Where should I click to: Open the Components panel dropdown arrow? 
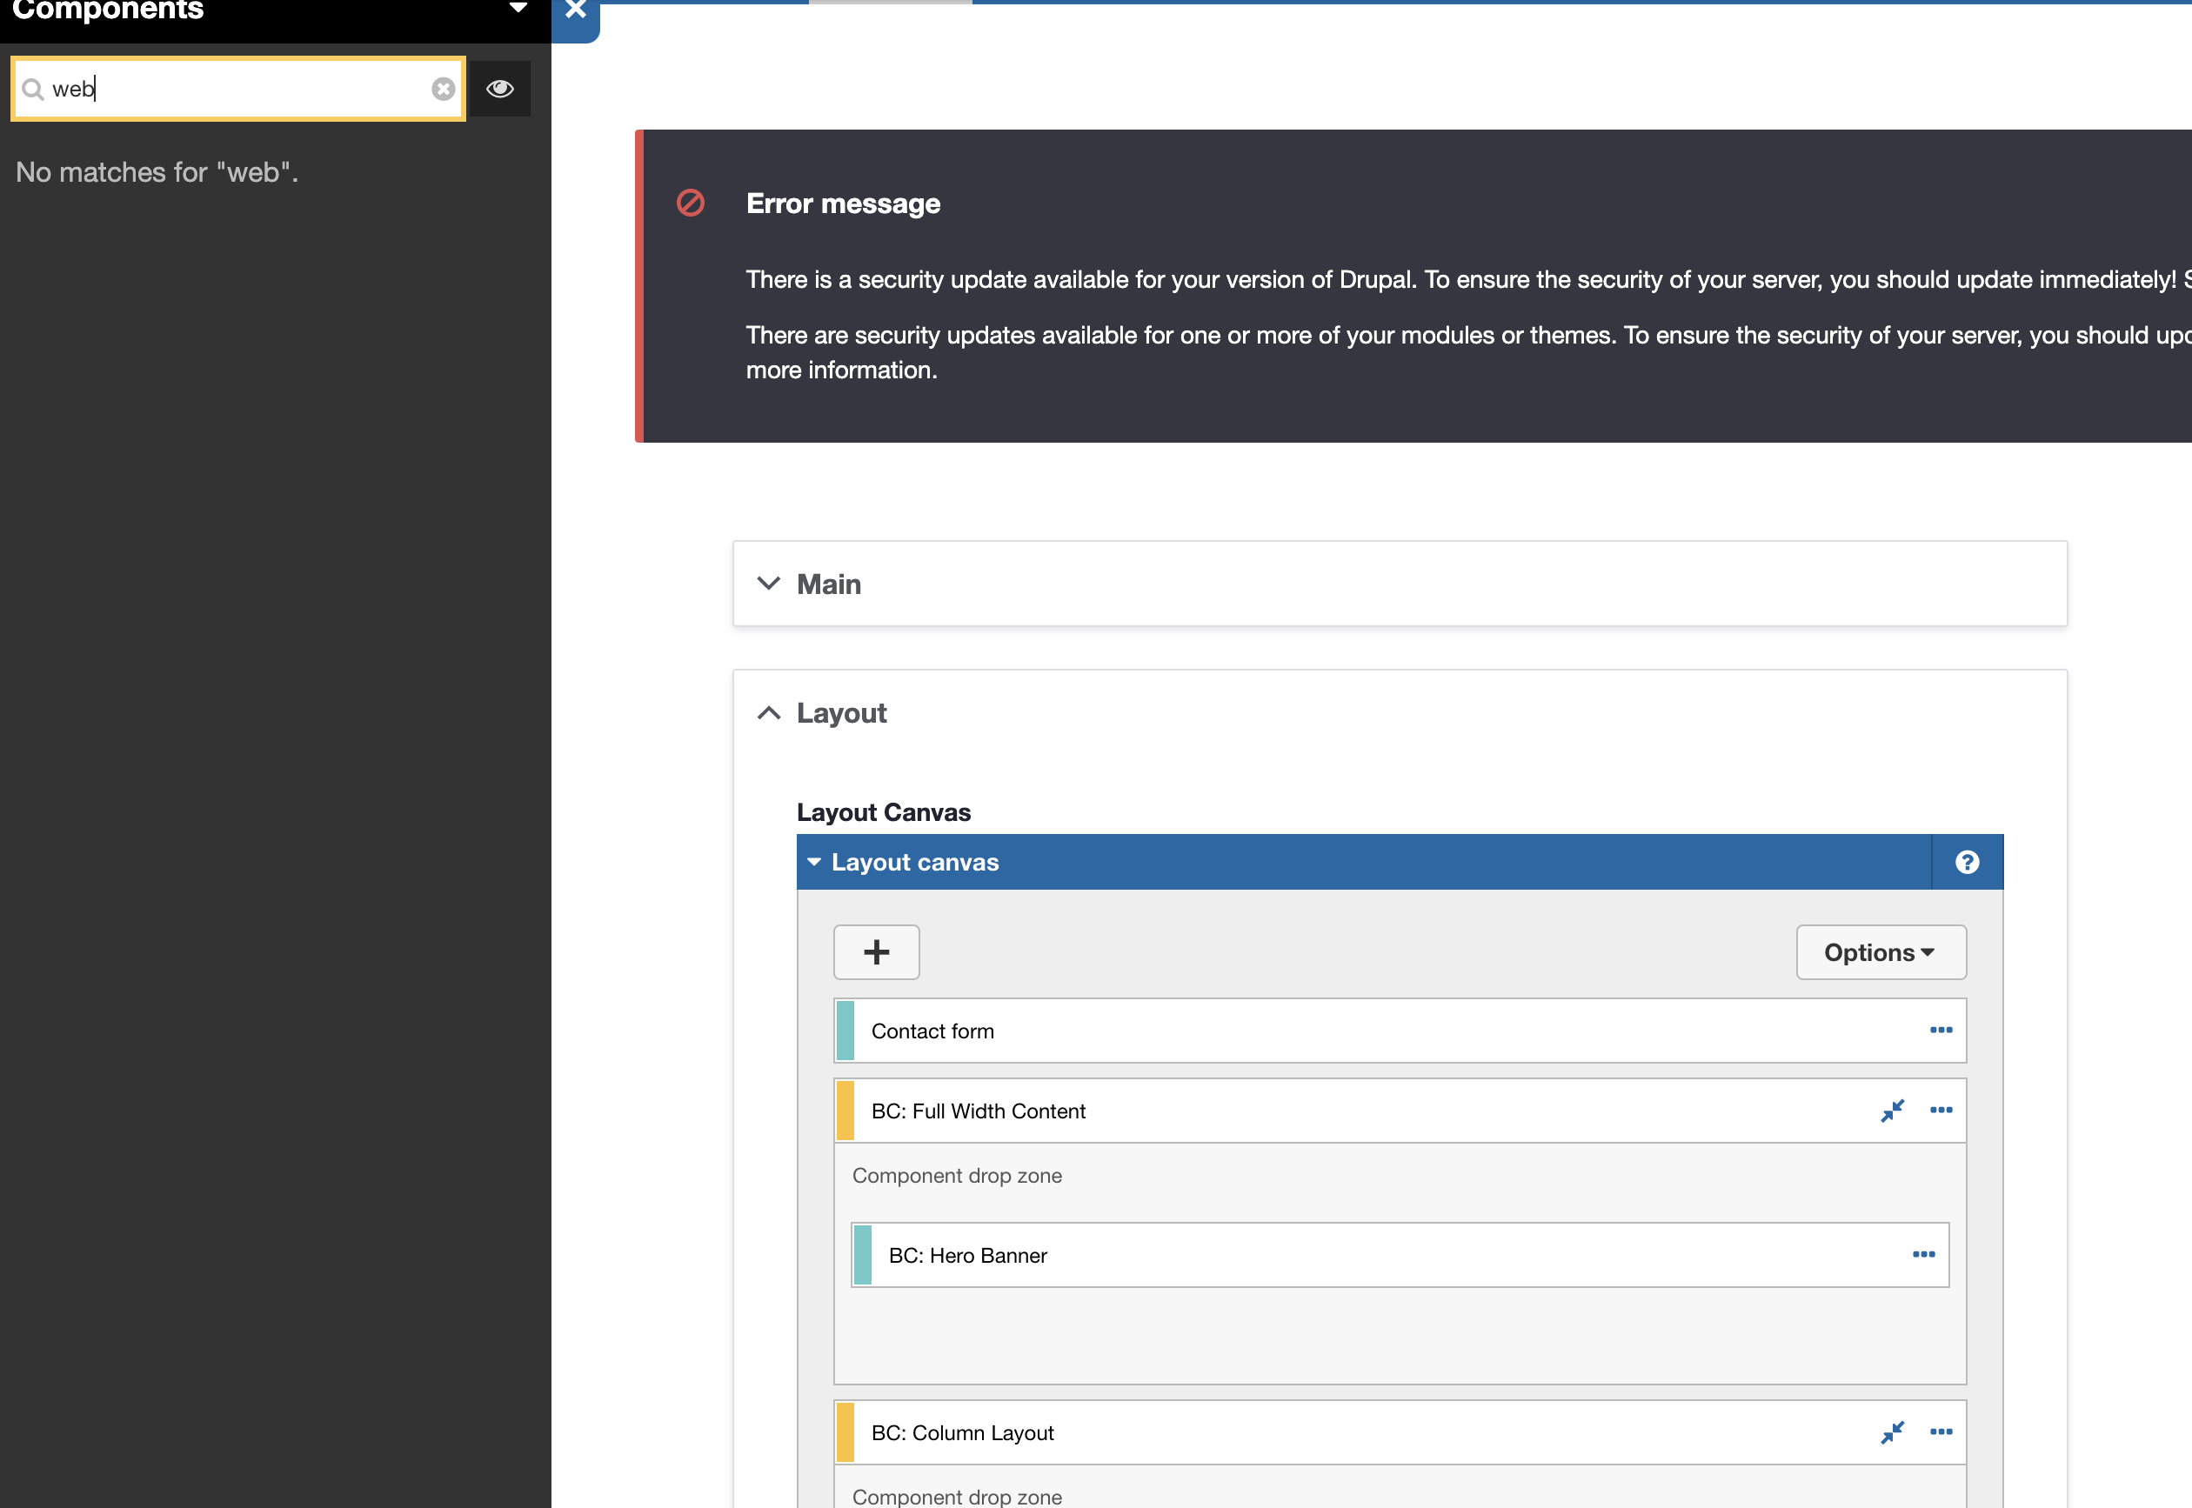(518, 9)
